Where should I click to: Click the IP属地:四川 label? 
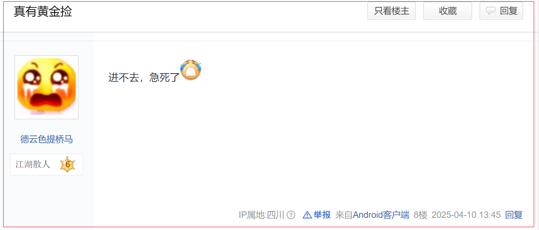262,215
